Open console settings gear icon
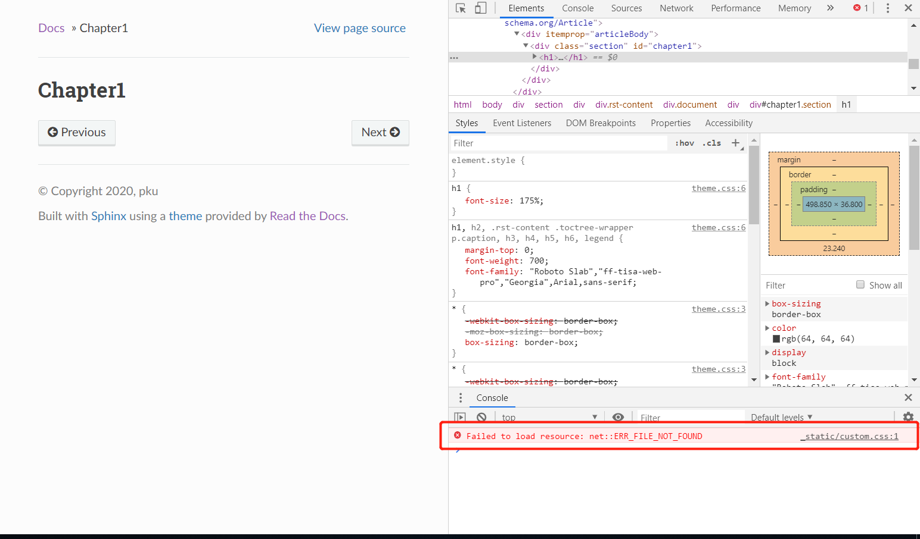The image size is (920, 539). point(908,417)
